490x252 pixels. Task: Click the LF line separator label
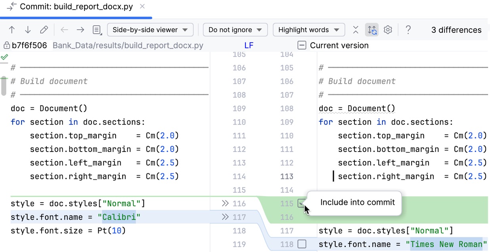tap(249, 45)
